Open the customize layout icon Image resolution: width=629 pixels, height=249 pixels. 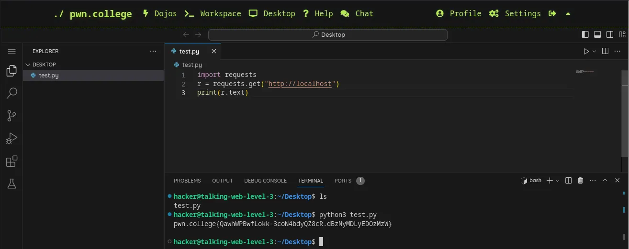click(x=622, y=34)
